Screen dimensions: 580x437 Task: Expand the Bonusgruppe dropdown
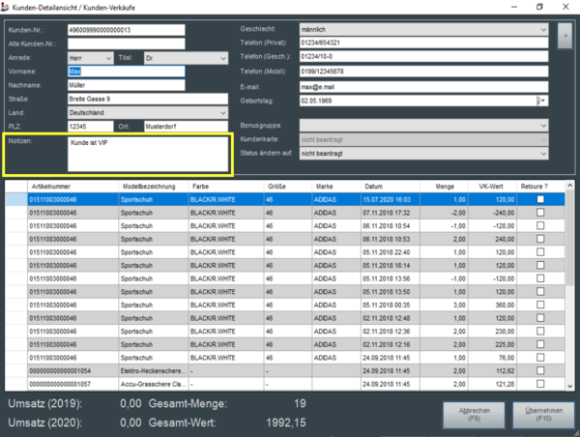point(544,126)
